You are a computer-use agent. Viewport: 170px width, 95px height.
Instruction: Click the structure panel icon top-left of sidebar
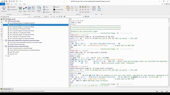click(1, 19)
